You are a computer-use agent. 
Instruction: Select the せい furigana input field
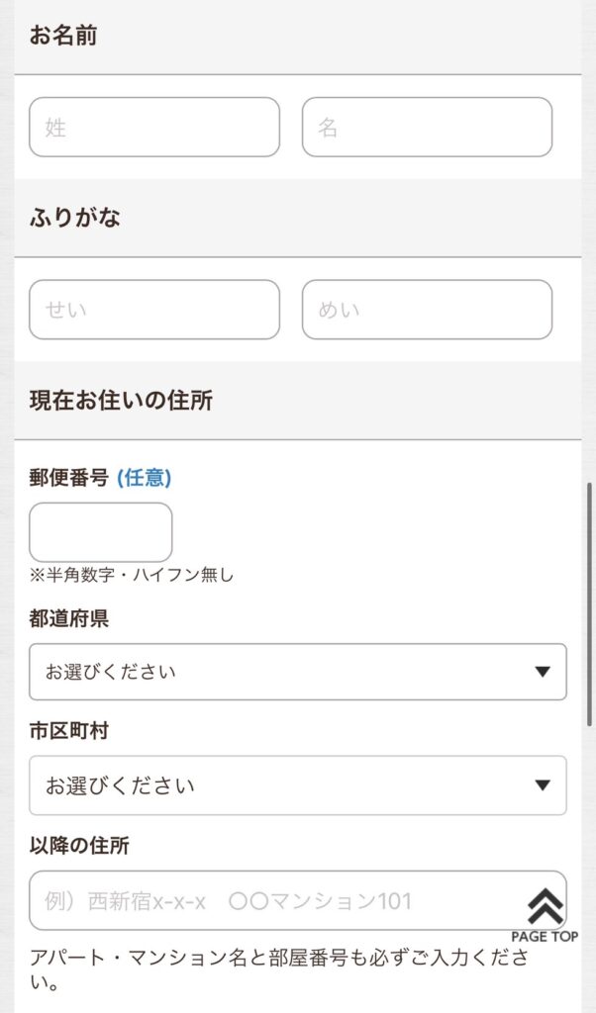153,310
